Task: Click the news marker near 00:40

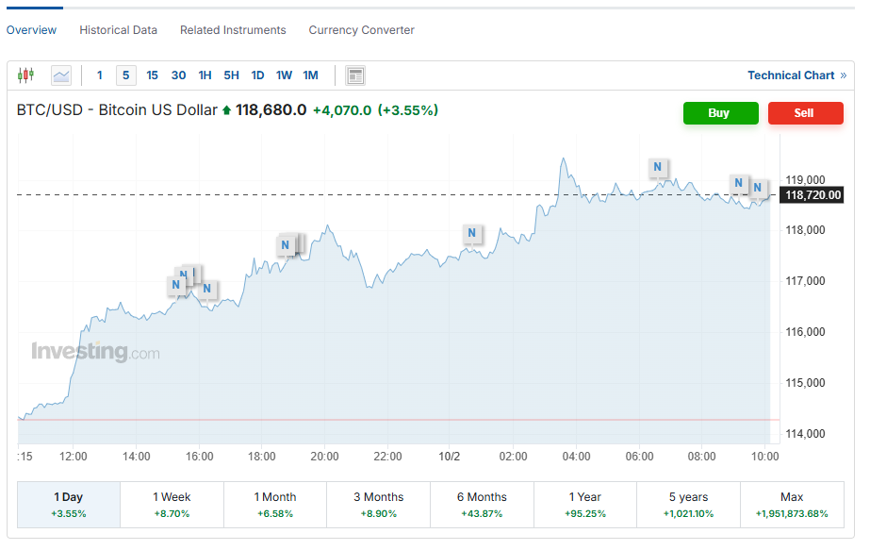Action: tap(471, 233)
